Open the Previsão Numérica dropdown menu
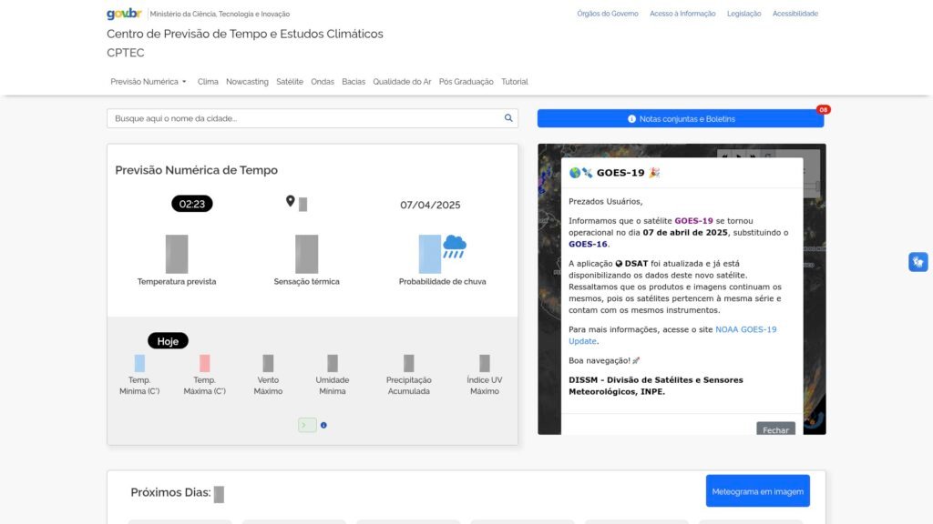Image resolution: width=933 pixels, height=524 pixels. [x=149, y=82]
